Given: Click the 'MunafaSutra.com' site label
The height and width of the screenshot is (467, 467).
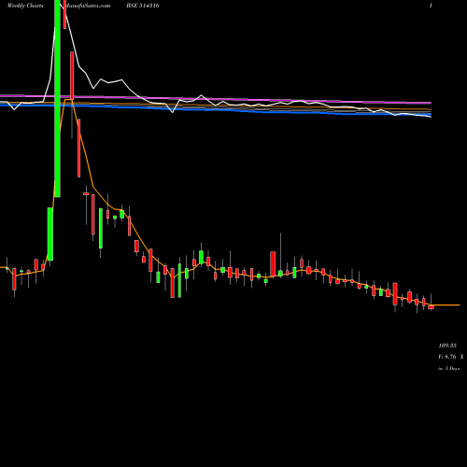Looking at the screenshot, I should pyautogui.click(x=87, y=6).
